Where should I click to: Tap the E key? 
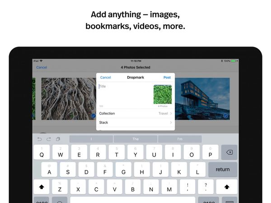click(79, 152)
